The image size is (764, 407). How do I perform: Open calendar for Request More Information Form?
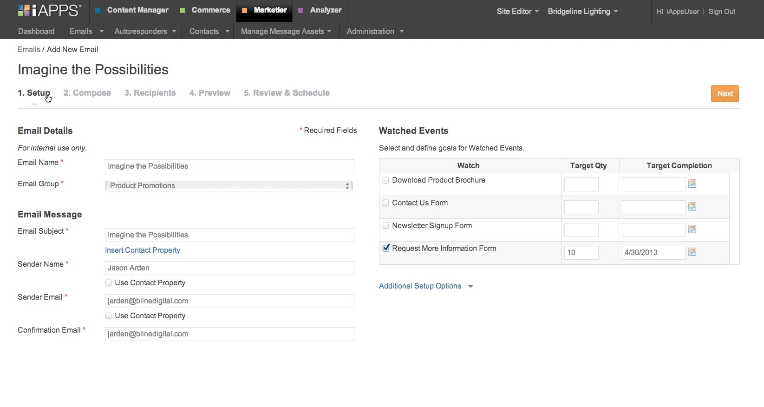(x=692, y=252)
